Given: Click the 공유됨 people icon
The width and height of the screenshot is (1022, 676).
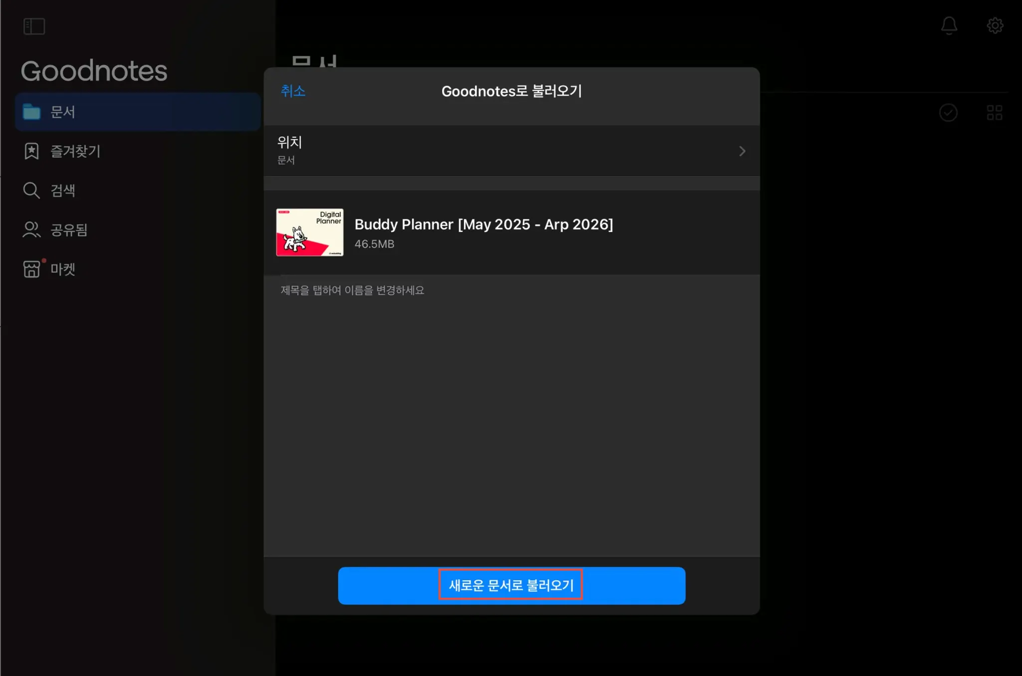Looking at the screenshot, I should coord(31,229).
